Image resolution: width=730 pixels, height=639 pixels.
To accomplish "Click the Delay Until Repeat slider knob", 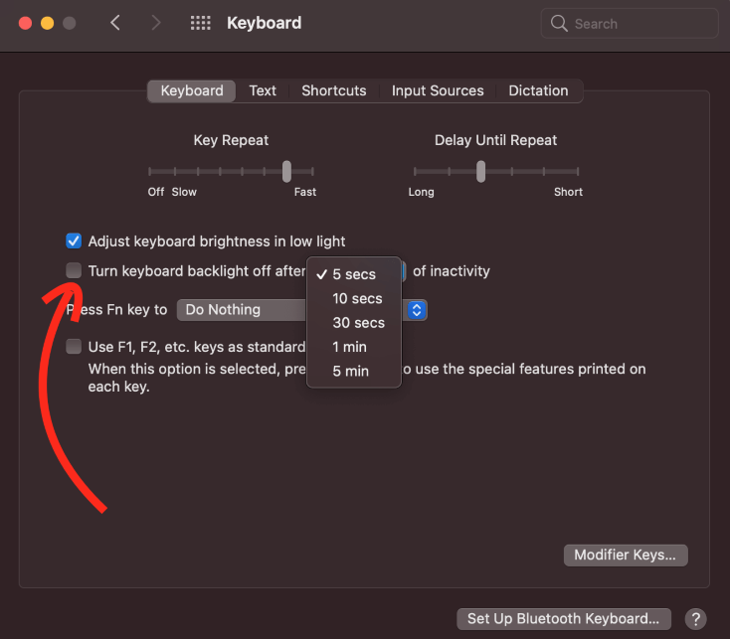I will coord(480,171).
